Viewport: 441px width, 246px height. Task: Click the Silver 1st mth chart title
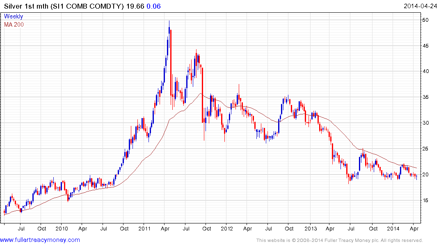click(64, 6)
